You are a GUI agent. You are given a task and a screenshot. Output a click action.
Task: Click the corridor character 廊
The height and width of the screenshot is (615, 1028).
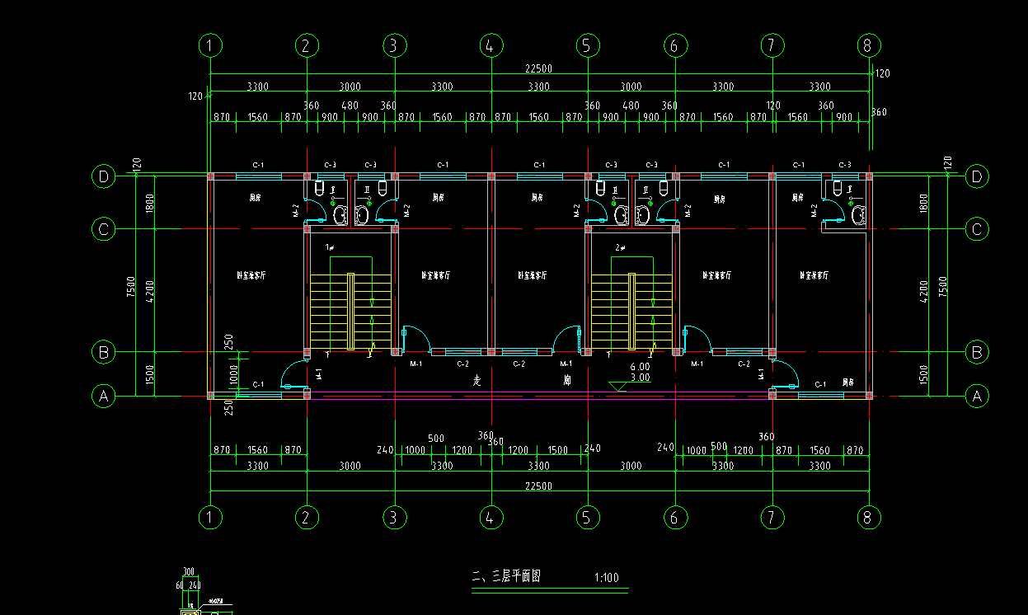(x=567, y=381)
